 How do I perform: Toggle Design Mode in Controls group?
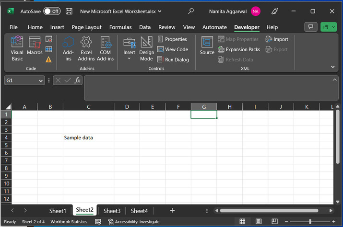146,49
